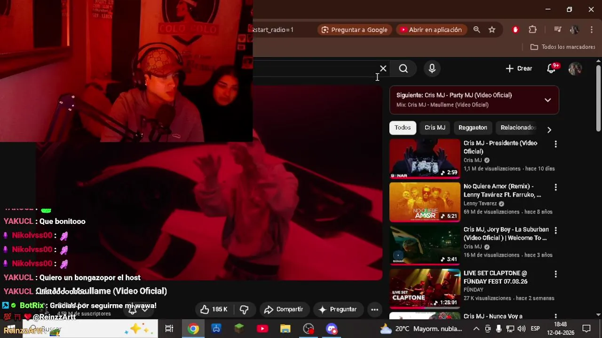This screenshot has width=602, height=338.
Task: Open LIVE SET CLAPTONE thumbnail
Action: point(425,288)
